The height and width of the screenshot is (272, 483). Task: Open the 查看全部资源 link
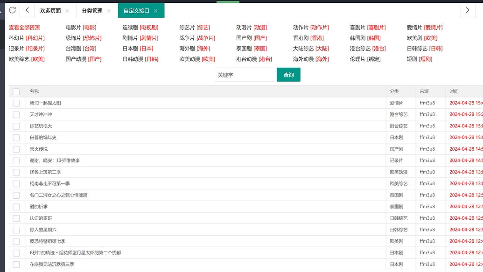click(24, 28)
